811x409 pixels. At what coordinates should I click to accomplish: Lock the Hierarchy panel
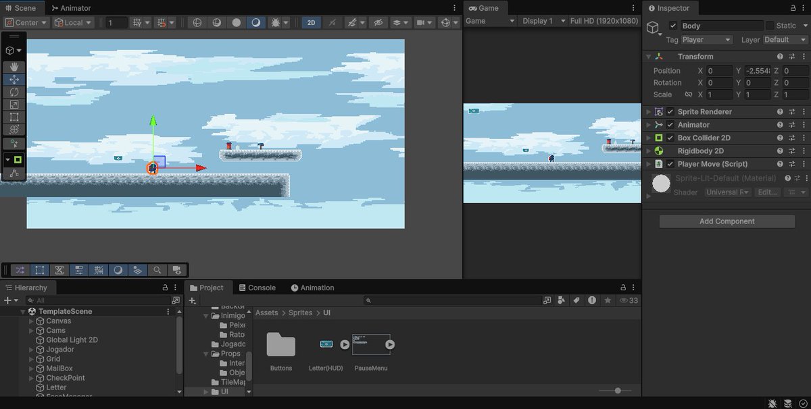point(165,288)
